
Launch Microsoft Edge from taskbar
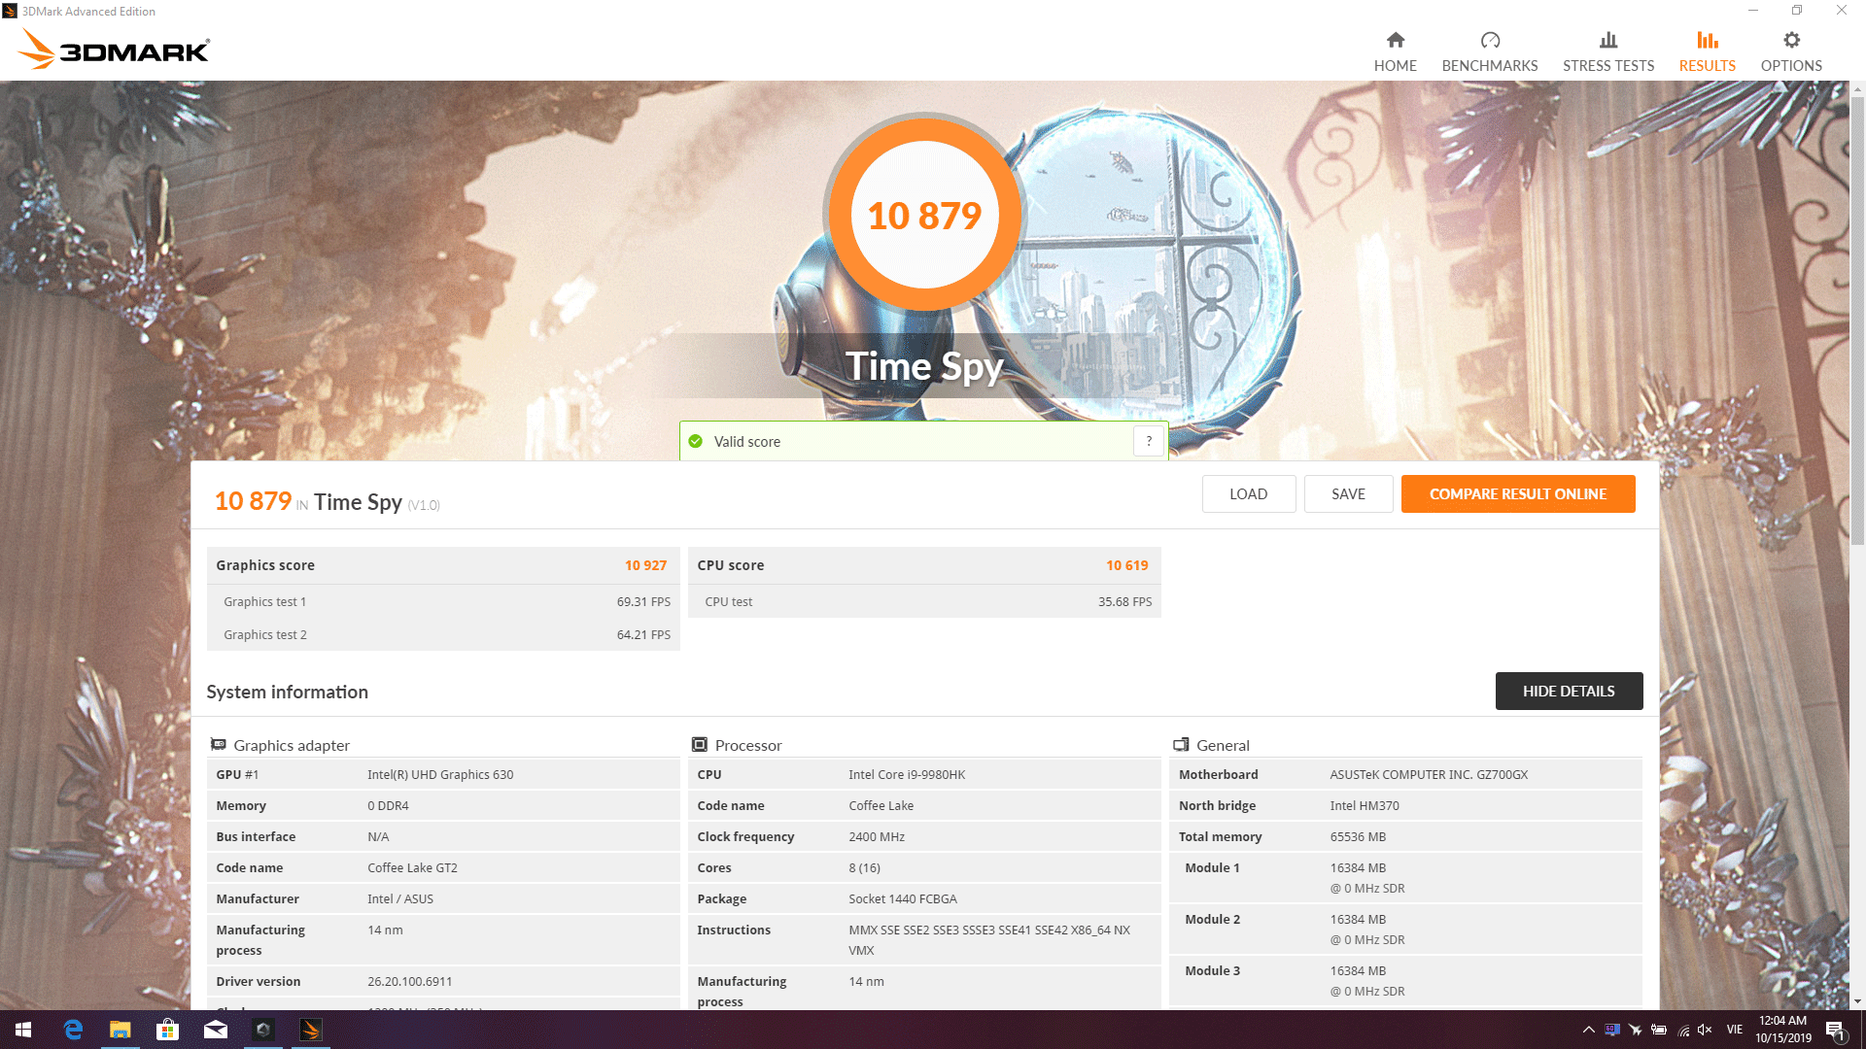pyautogui.click(x=73, y=1030)
